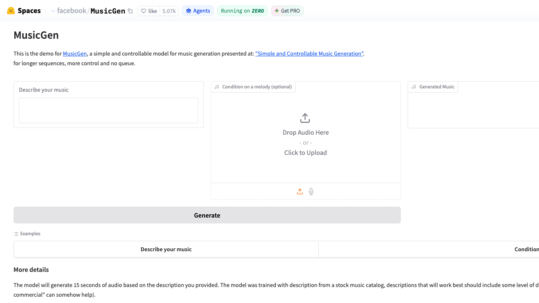
Task: Click the large MusicGen page heading
Action: [36, 35]
